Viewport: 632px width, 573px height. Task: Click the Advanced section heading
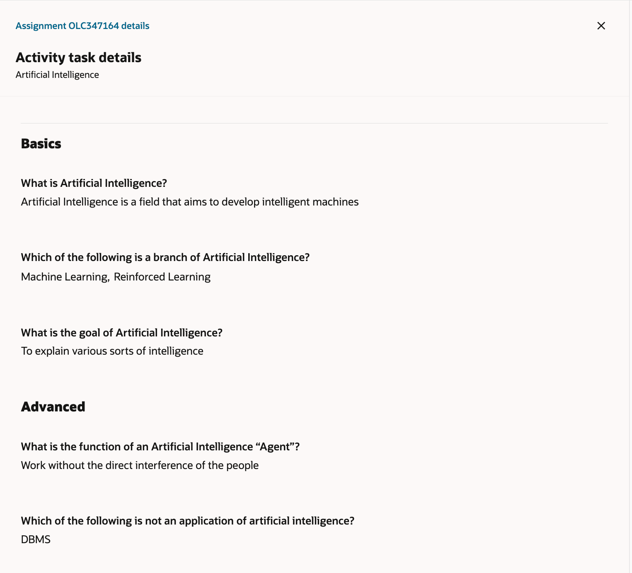[53, 407]
